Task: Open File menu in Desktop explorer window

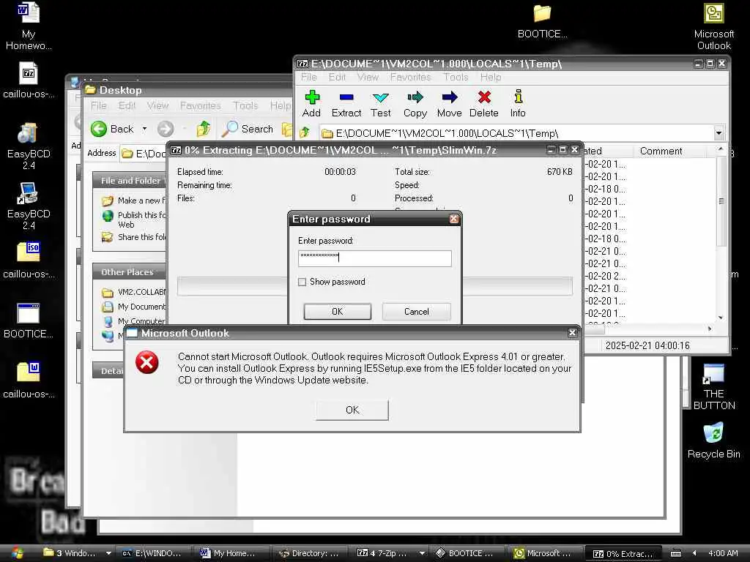Action: [99, 105]
